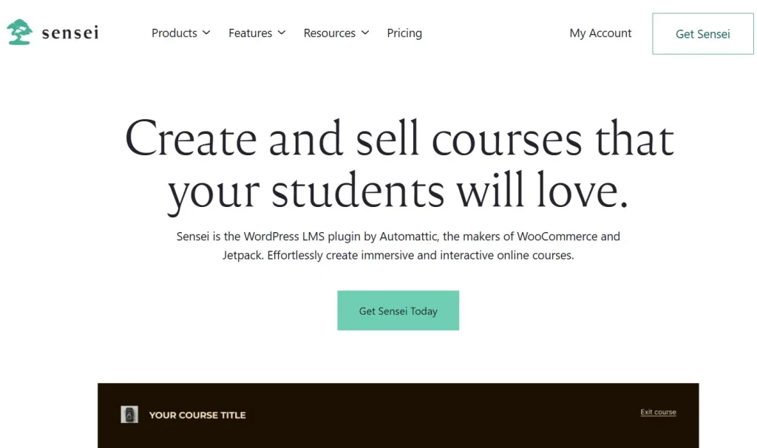Click the Exit course link
This screenshot has height=448, width=757.
pos(658,413)
